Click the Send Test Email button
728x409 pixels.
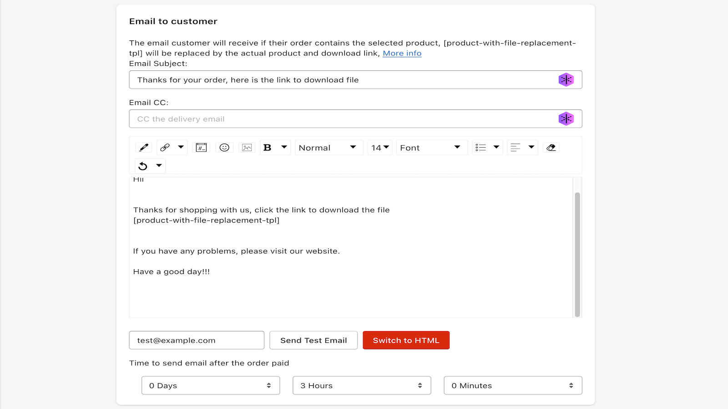[313, 340]
